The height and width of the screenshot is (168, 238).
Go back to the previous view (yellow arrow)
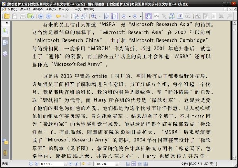pos(58,16)
